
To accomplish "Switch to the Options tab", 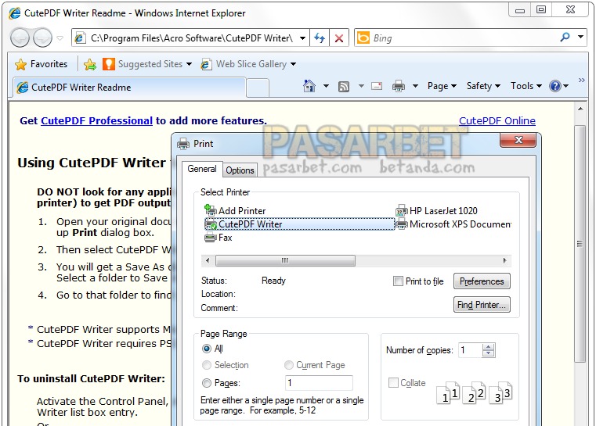I will pos(240,170).
